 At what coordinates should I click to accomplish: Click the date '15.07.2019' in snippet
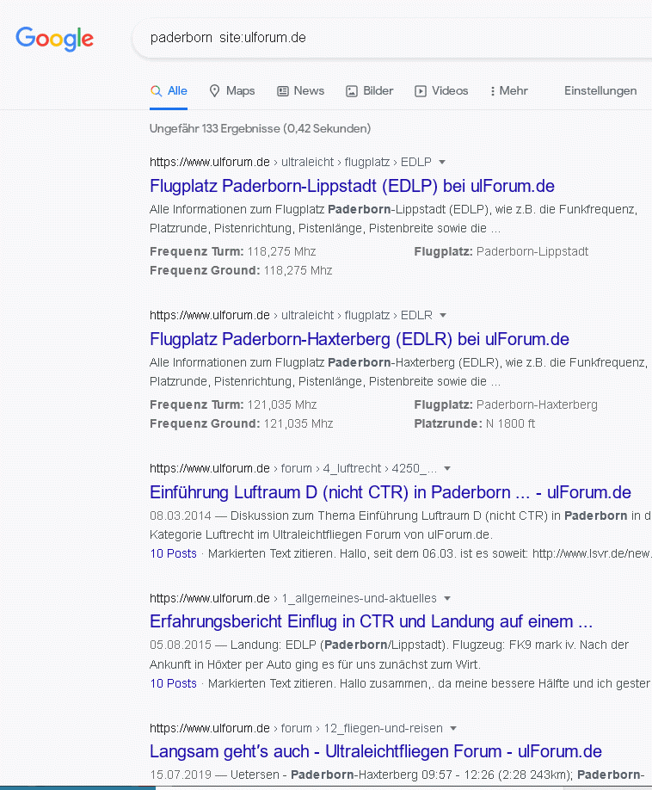coord(181,775)
